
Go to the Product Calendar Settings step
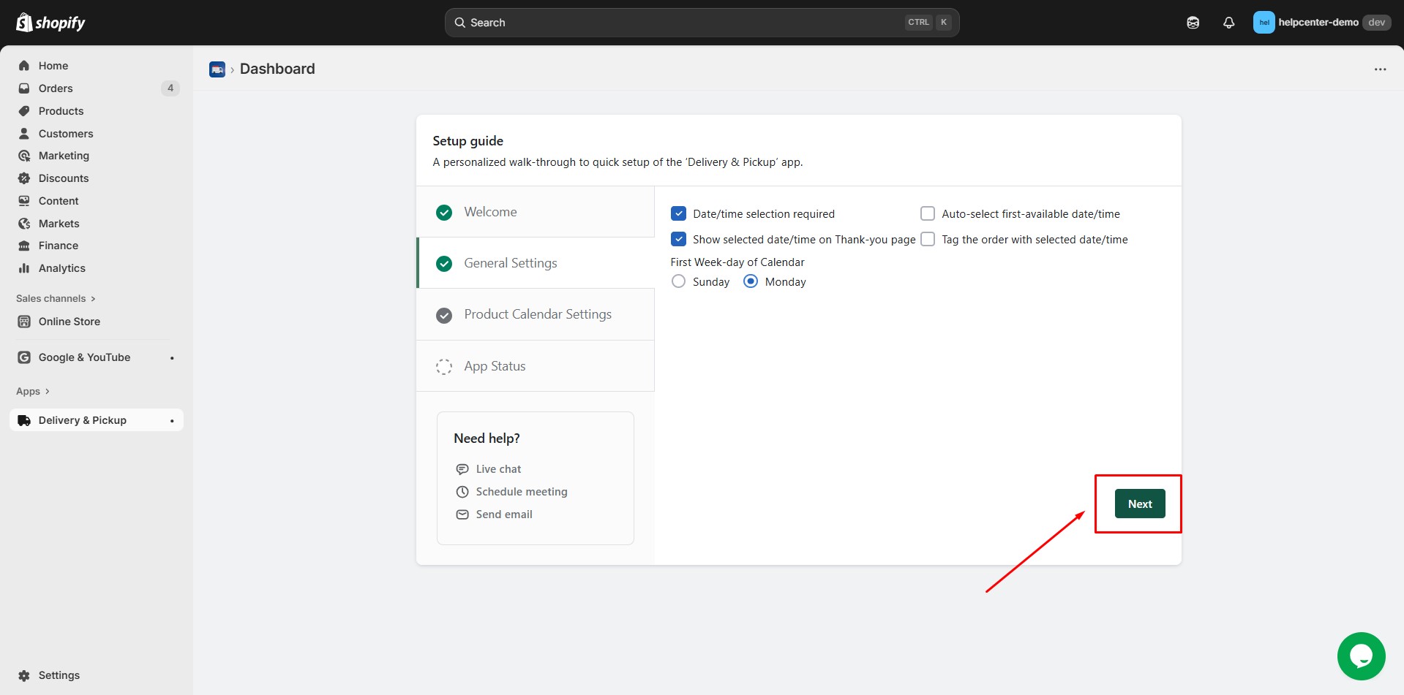537,314
